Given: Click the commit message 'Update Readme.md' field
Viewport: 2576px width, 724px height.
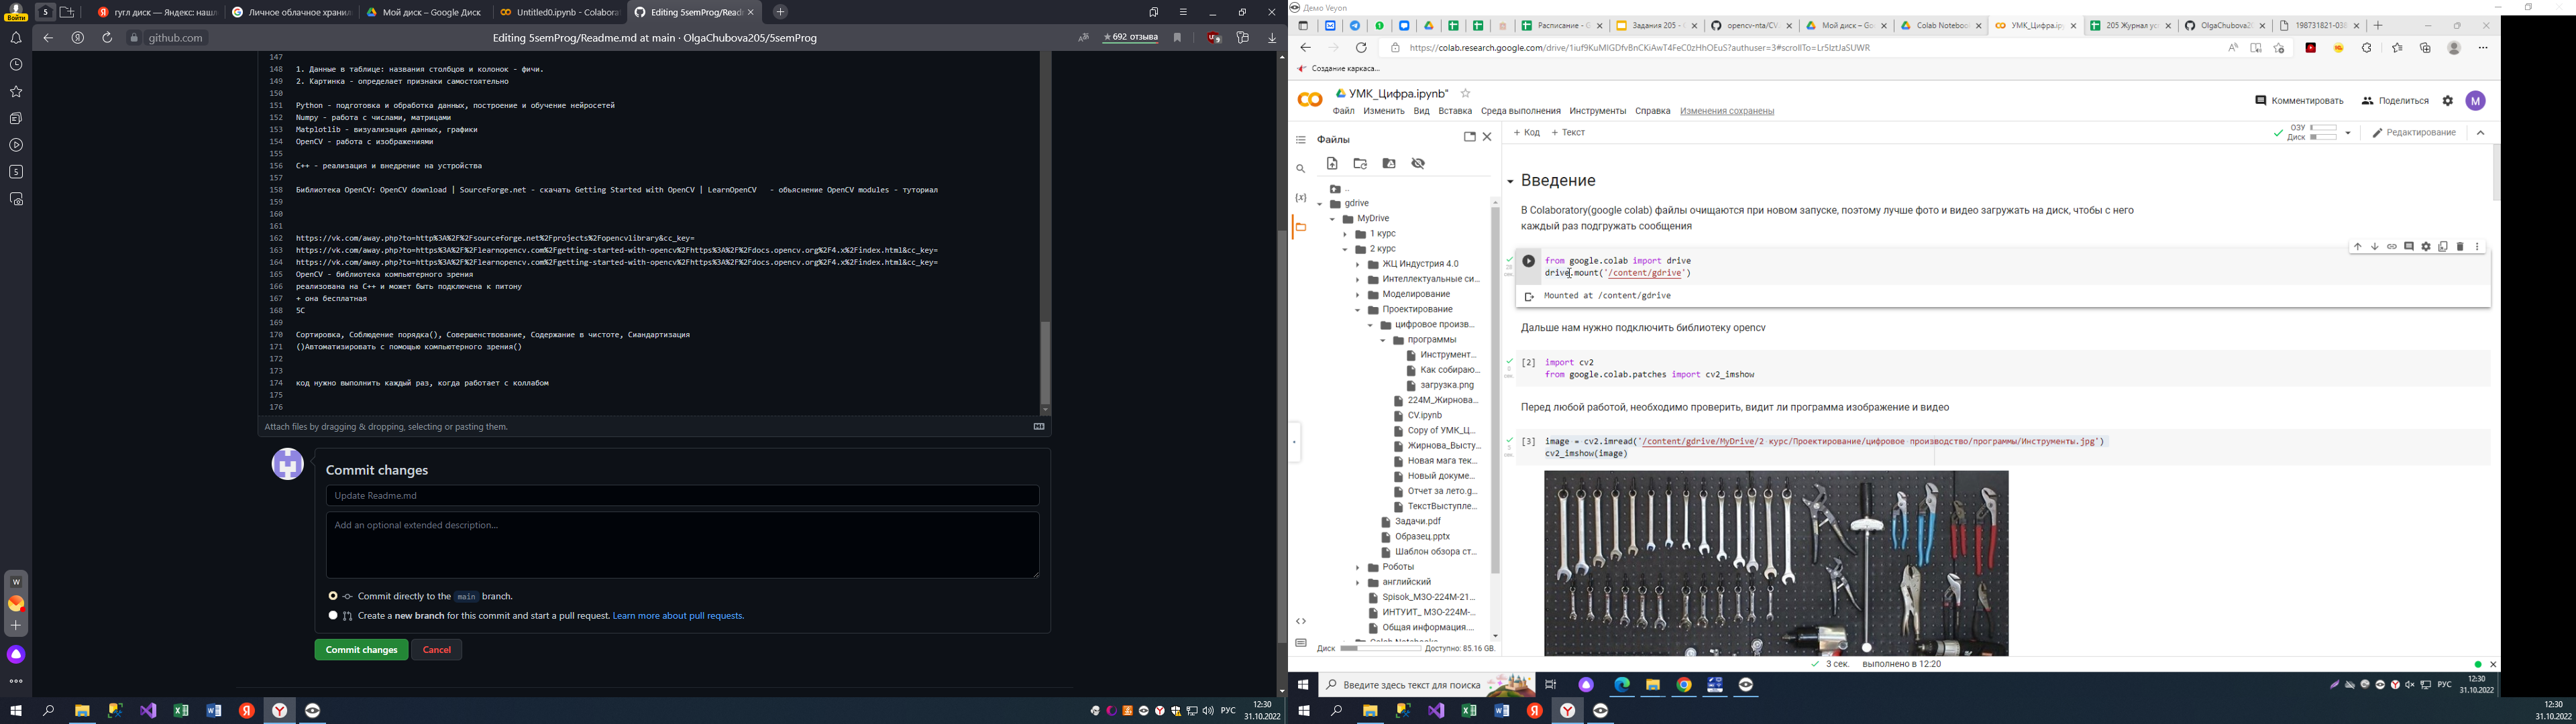Looking at the screenshot, I should click(x=682, y=496).
